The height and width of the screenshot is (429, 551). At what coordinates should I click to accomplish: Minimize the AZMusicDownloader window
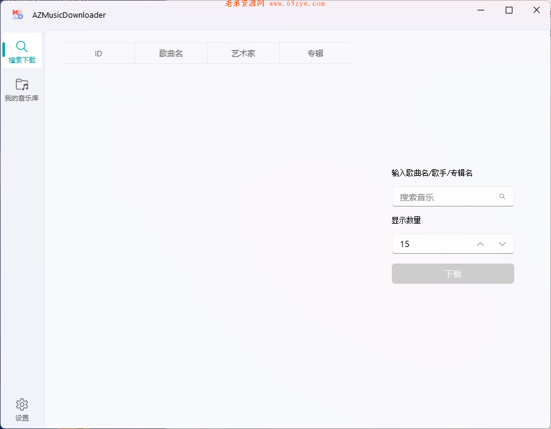pyautogui.click(x=481, y=10)
